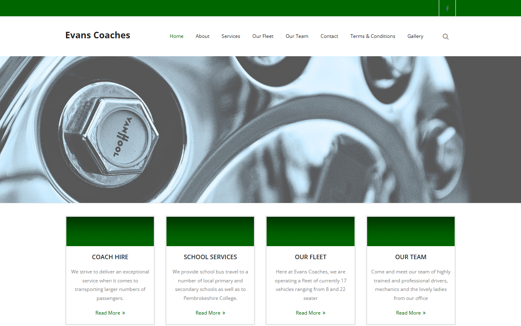The image size is (521, 326).
Task: Open the About page
Action: point(202,36)
